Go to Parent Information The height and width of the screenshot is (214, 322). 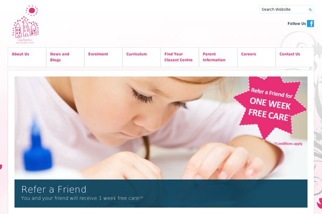pos(214,57)
